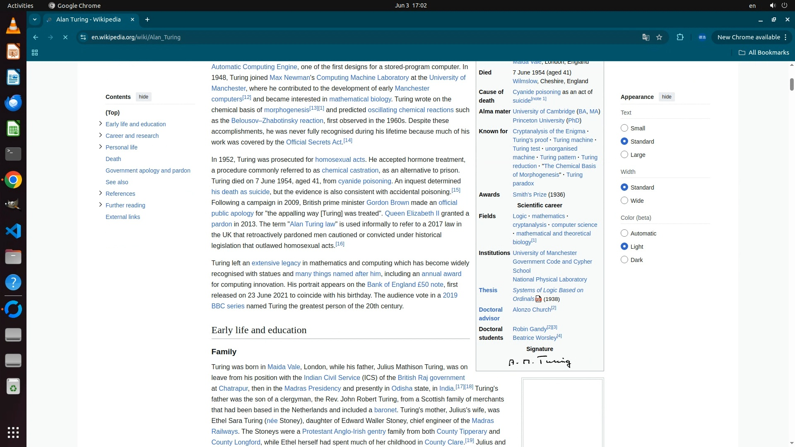
Task: Click the stop loading page icon
Action: pyautogui.click(x=65, y=37)
